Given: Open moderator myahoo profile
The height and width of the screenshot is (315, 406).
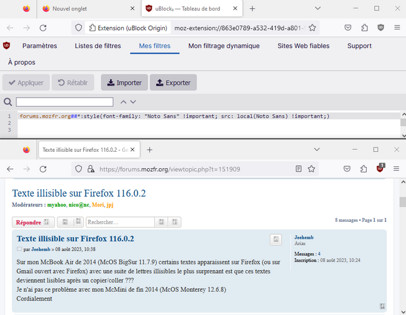Looking at the screenshot, I should click(56, 204).
